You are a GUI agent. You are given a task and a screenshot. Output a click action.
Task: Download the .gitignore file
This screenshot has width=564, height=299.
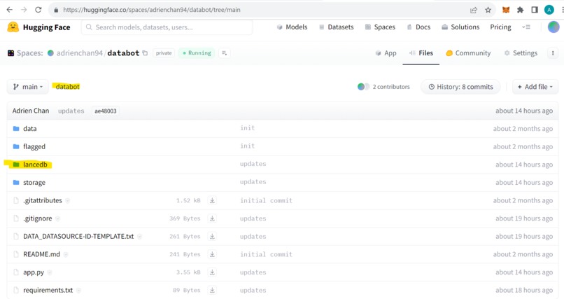[212, 218]
